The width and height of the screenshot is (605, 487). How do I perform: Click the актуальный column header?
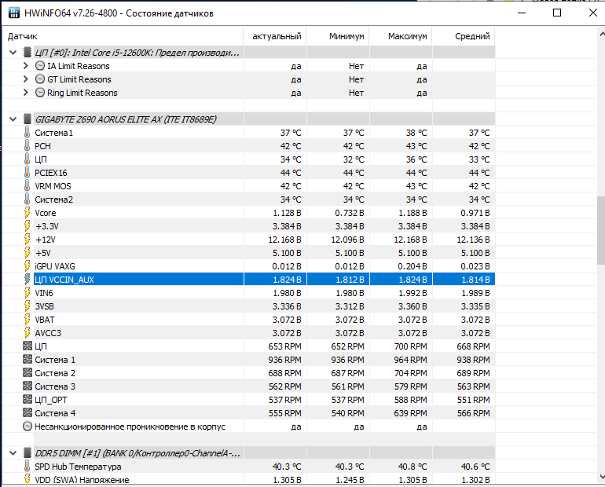click(x=275, y=36)
